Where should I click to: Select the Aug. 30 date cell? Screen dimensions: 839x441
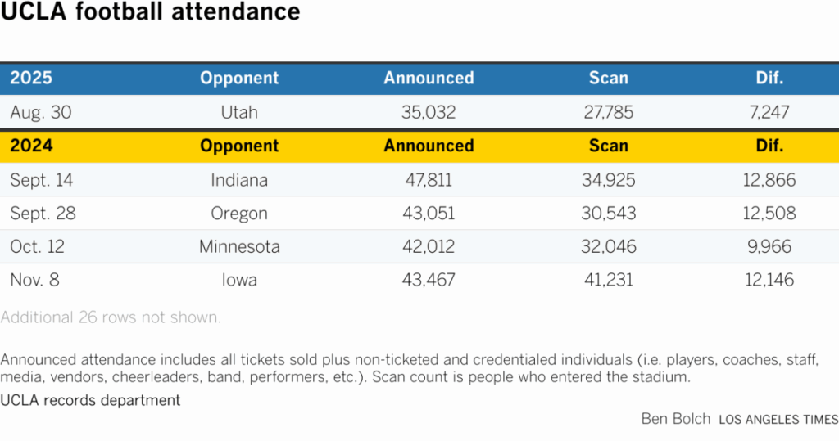point(41,113)
